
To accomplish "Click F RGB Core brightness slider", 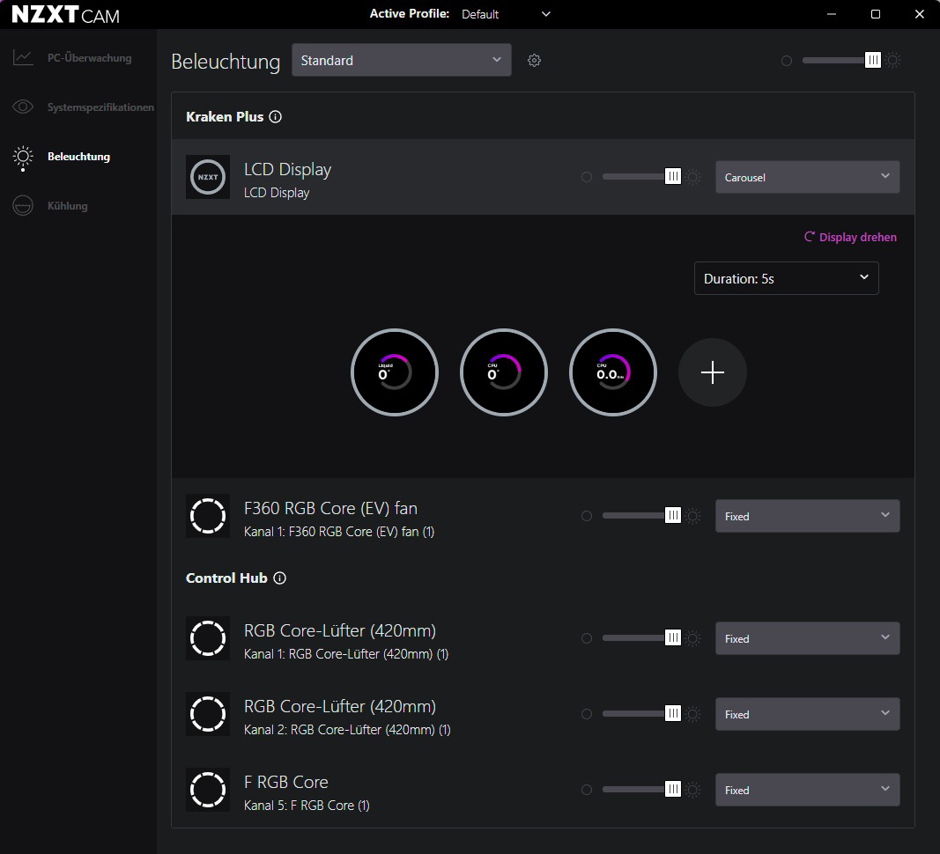I will [x=641, y=789].
